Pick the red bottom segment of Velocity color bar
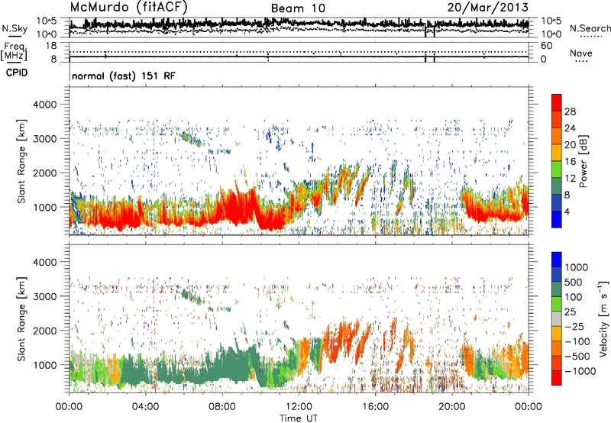611x423 pixels. tap(557, 378)
